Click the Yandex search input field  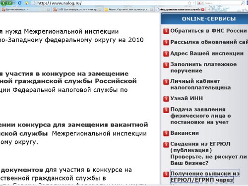(222, 3)
